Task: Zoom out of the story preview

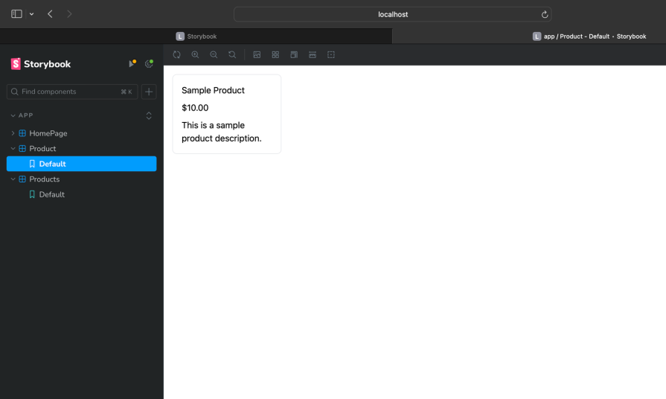Action: pos(214,55)
